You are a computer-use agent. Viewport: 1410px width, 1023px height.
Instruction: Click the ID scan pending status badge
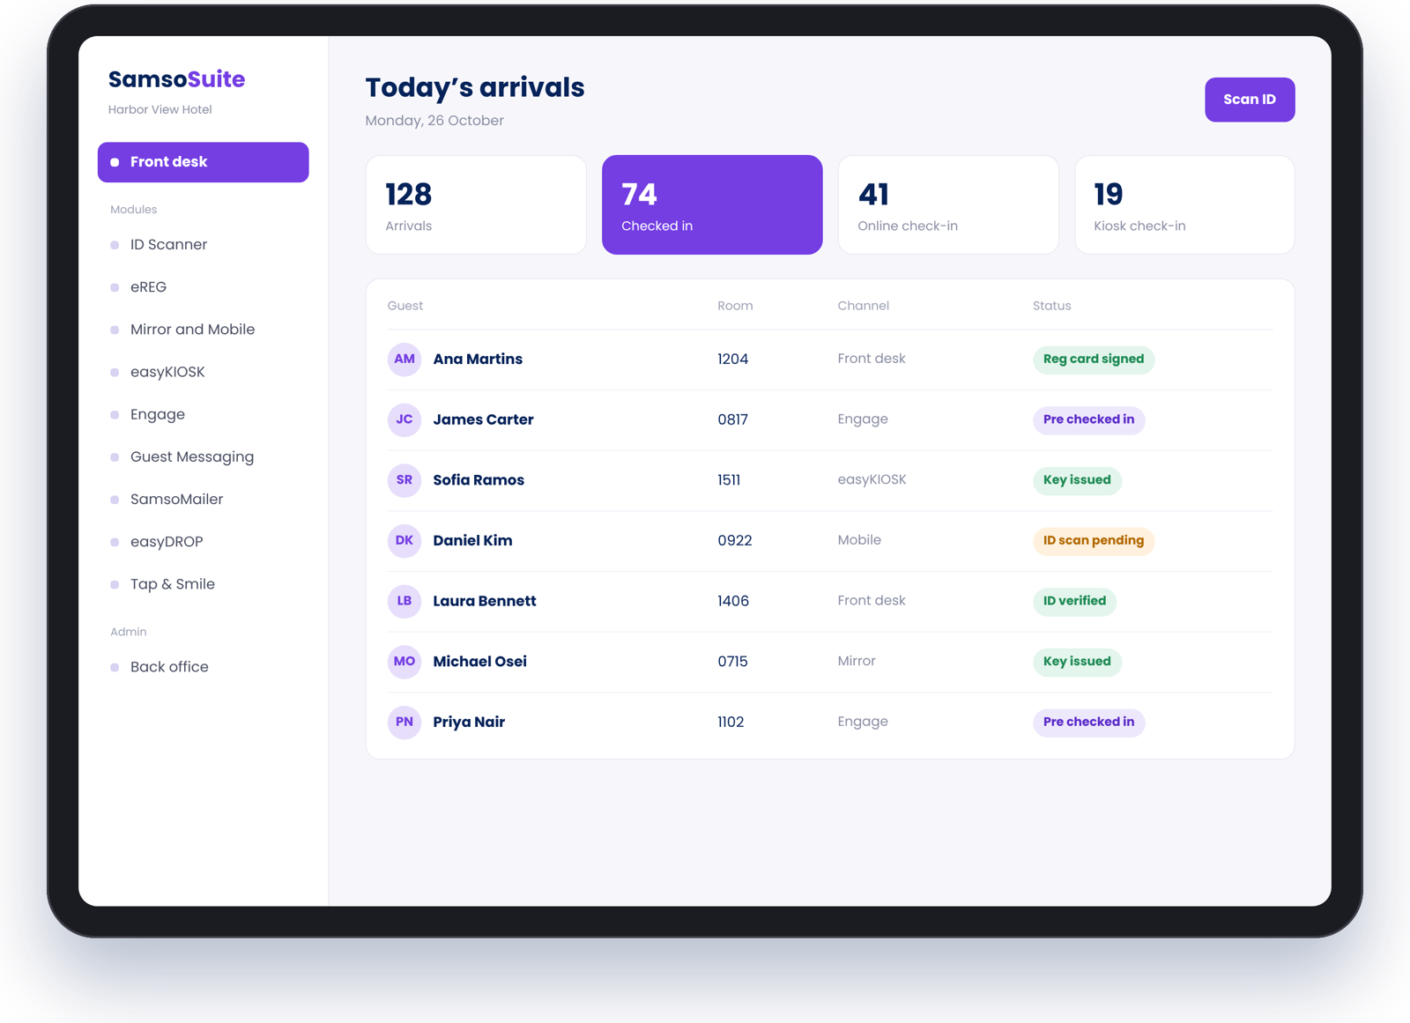point(1094,541)
